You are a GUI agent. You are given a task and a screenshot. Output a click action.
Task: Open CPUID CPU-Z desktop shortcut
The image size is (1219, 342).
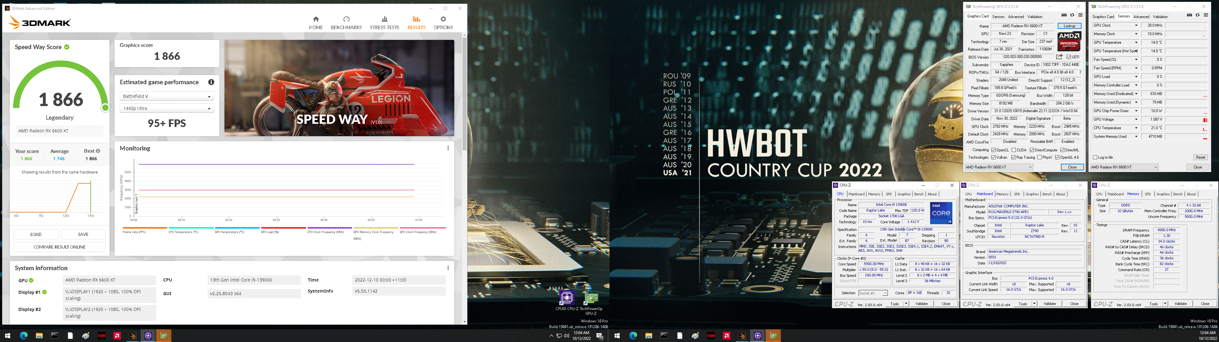point(566,301)
